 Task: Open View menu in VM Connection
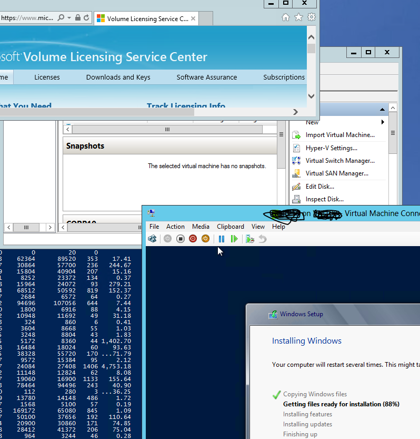click(258, 227)
